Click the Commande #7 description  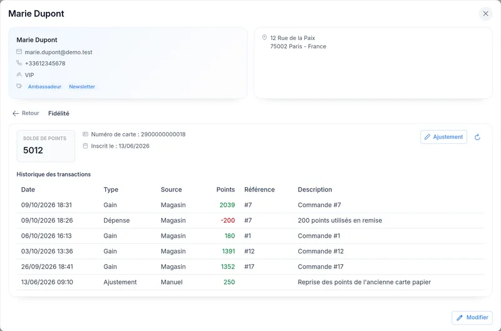pos(319,205)
